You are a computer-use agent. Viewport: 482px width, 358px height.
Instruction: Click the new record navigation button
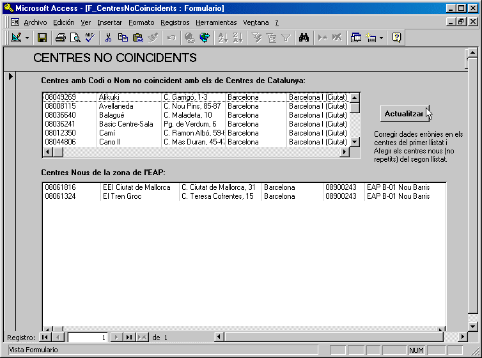[x=143, y=338]
